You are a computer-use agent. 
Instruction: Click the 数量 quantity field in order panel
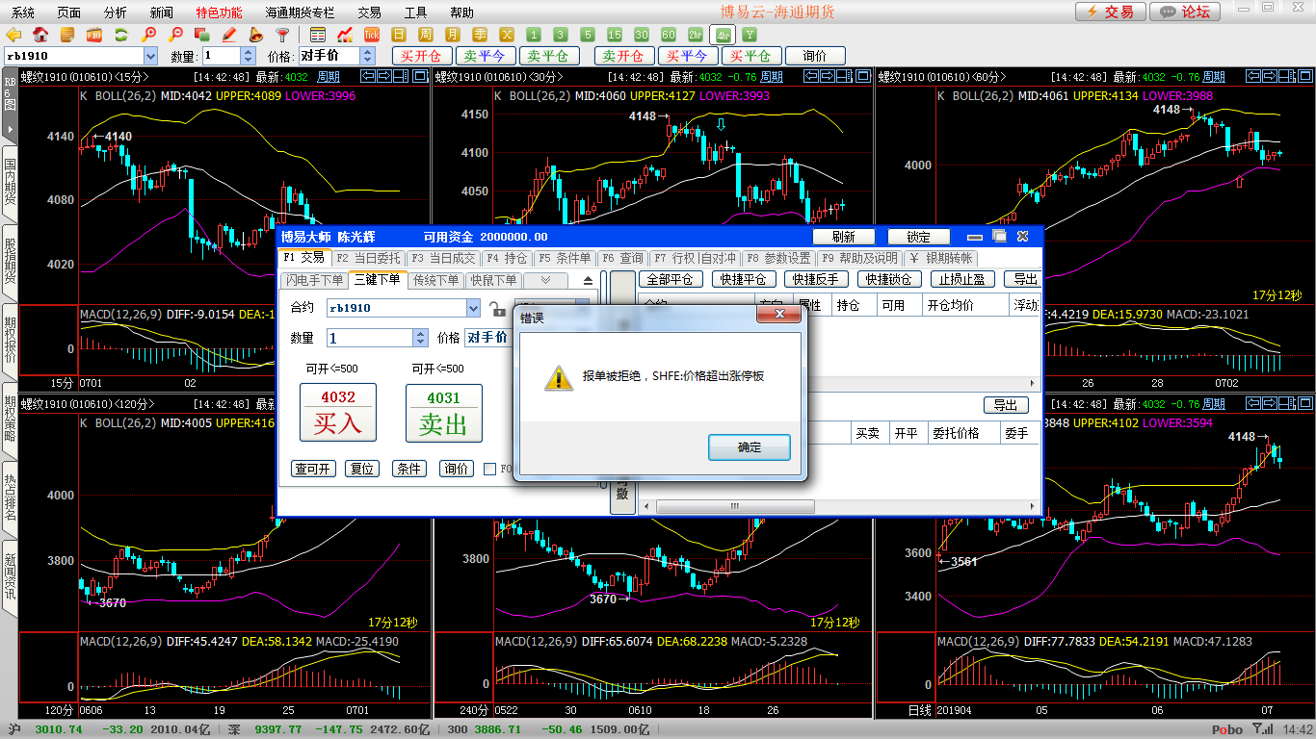point(370,338)
